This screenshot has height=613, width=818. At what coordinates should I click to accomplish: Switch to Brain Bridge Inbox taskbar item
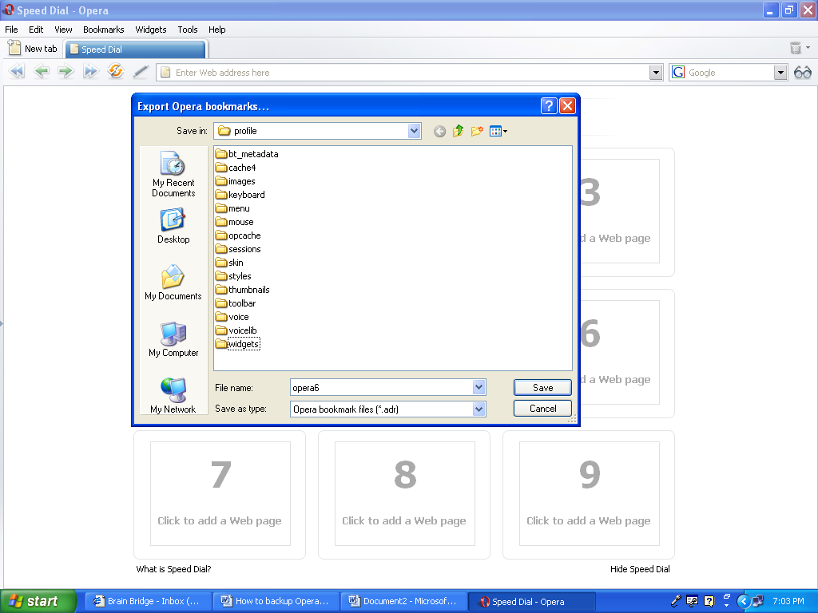pos(148,601)
